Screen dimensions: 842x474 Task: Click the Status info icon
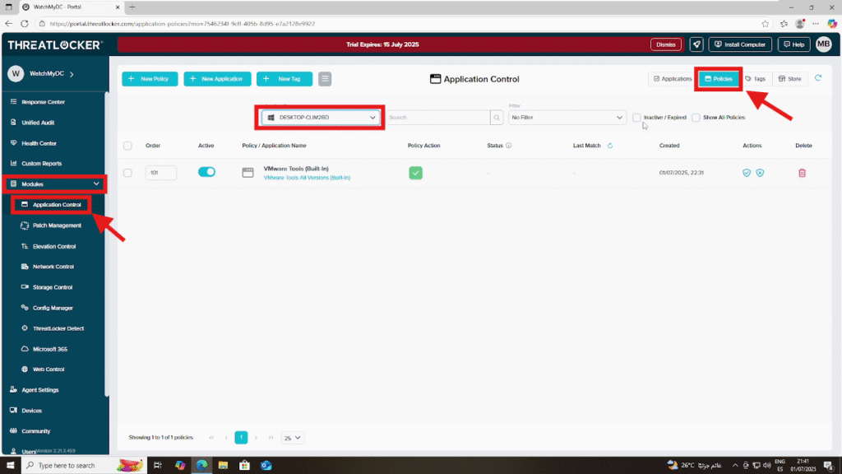point(508,146)
